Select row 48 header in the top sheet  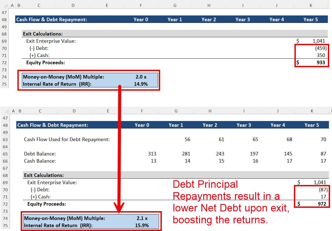point(4,20)
